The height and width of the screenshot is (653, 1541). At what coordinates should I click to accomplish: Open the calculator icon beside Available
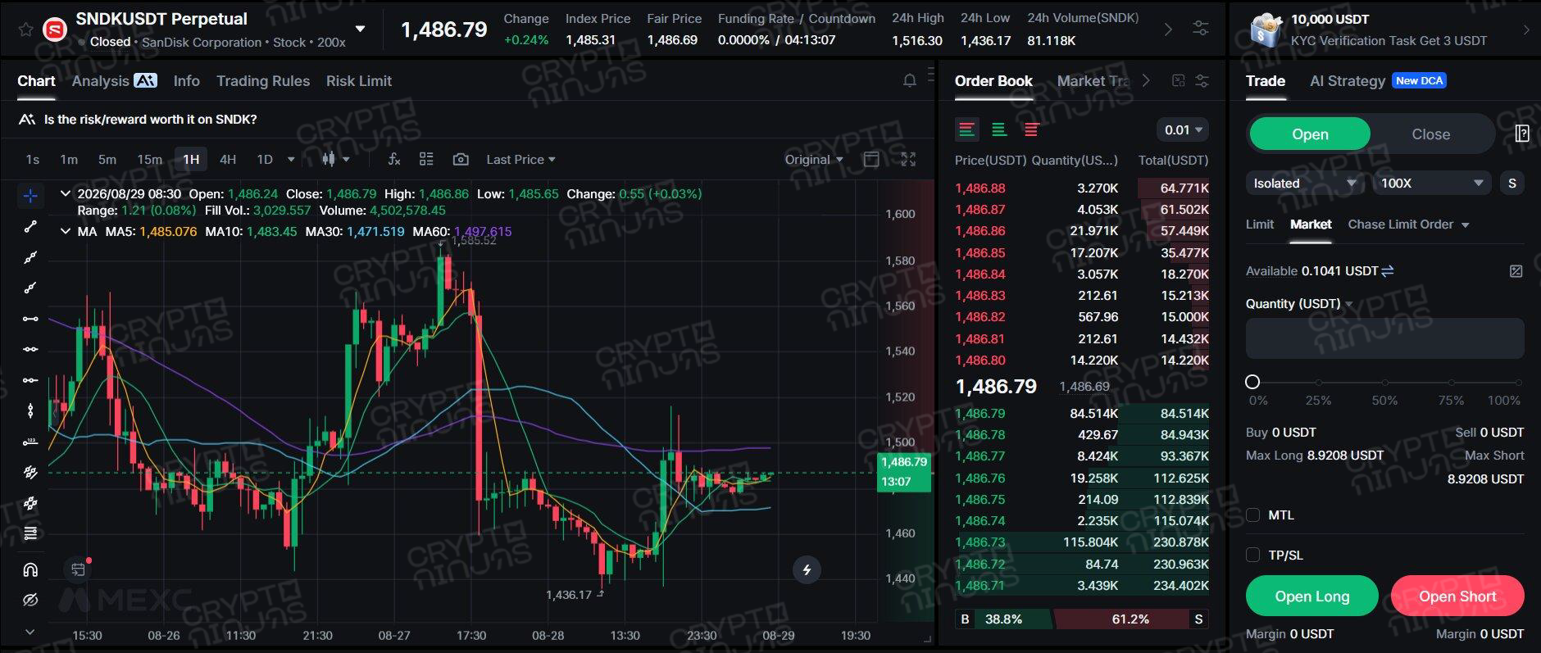[x=1516, y=271]
